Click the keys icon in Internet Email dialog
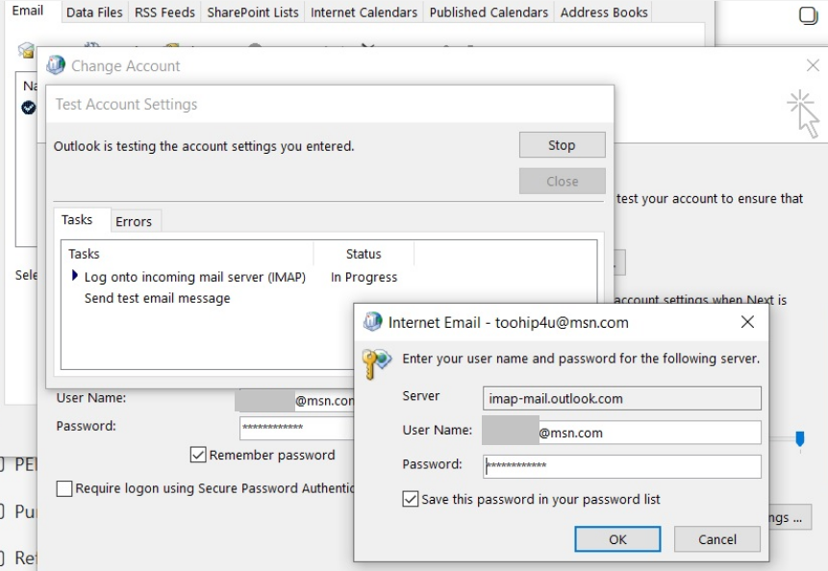828x571 pixels. click(x=377, y=363)
